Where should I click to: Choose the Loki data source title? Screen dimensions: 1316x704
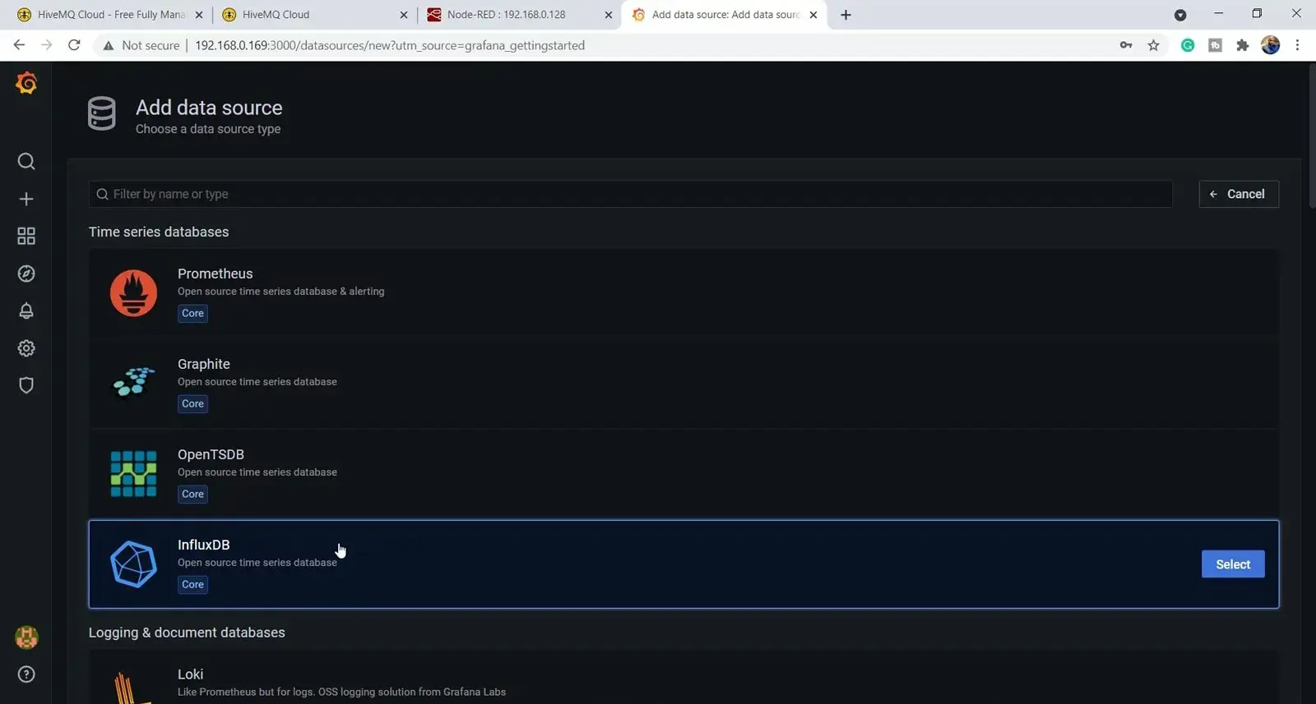coord(190,674)
